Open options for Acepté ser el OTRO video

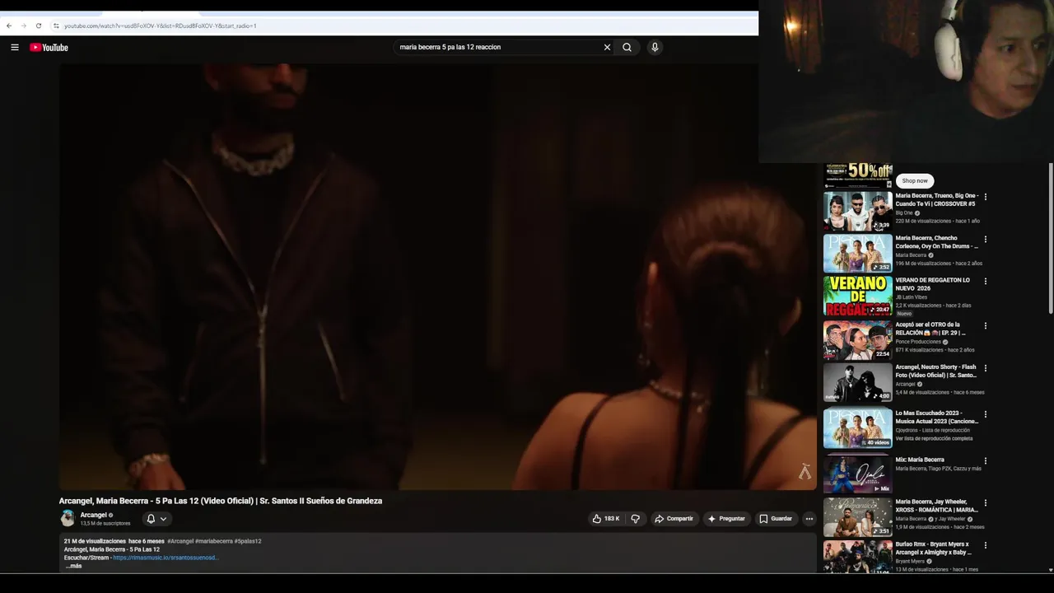985,326
